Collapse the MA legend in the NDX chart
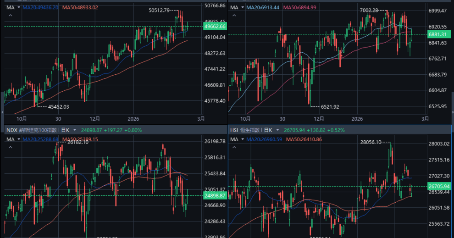This screenshot has height=238, width=454. coord(10,147)
